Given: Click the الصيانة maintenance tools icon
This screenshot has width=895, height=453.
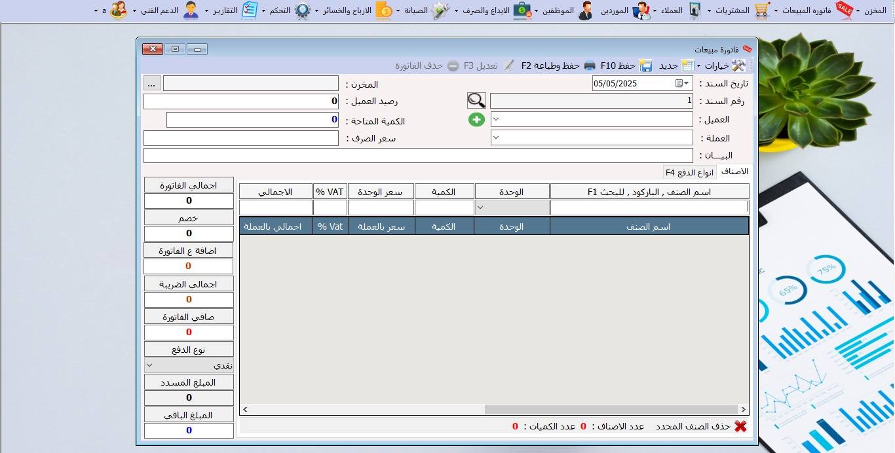Looking at the screenshot, I should [441, 10].
